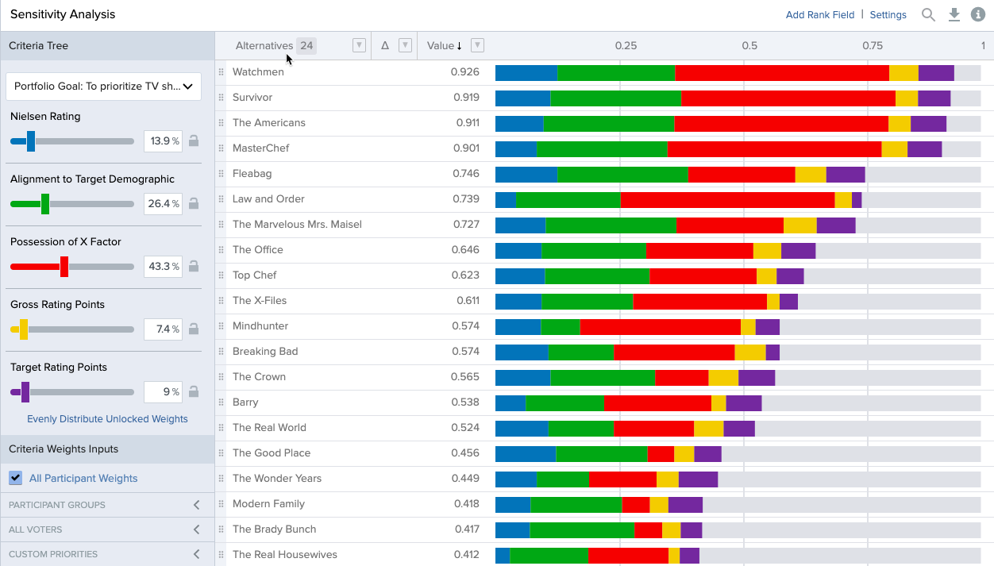
Task: Select the Watchmen alternative name
Action: tap(258, 72)
